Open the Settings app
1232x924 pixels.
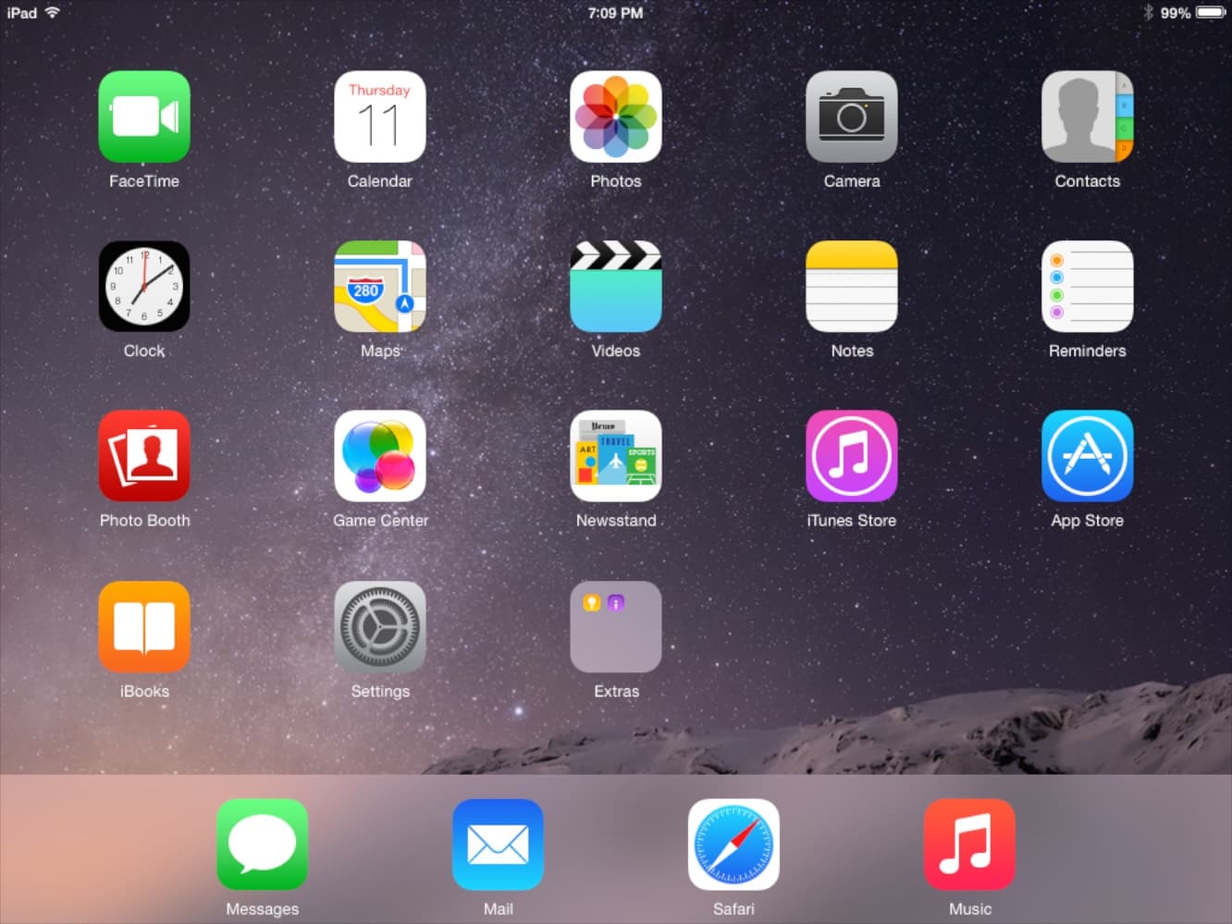(380, 626)
